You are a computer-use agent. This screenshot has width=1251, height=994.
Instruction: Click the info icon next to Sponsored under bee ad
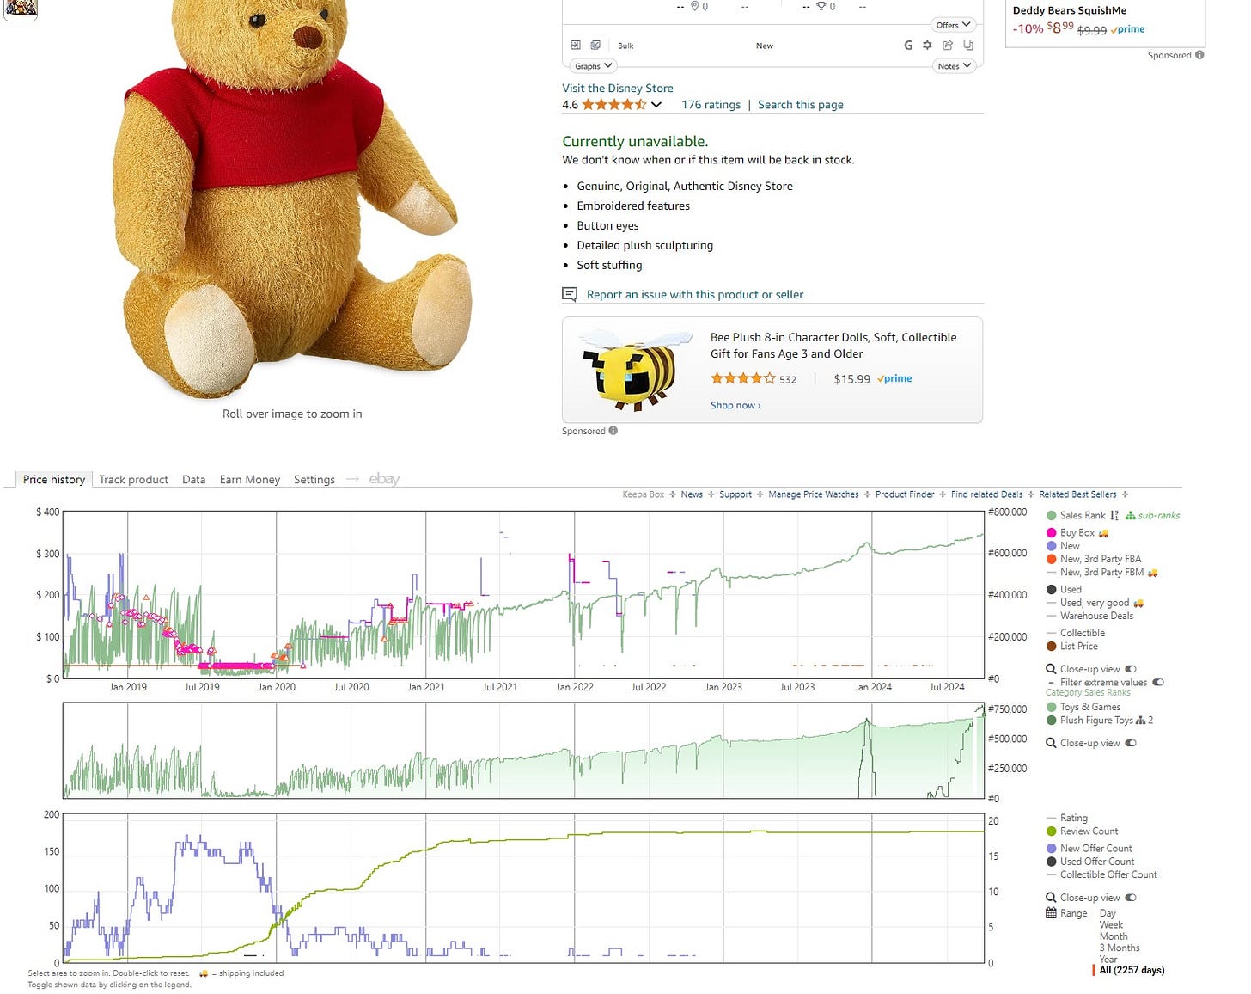(613, 431)
